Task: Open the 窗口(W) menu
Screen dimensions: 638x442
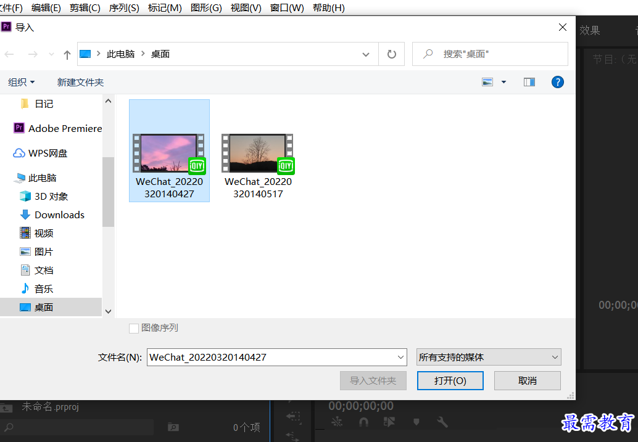Action: click(287, 8)
